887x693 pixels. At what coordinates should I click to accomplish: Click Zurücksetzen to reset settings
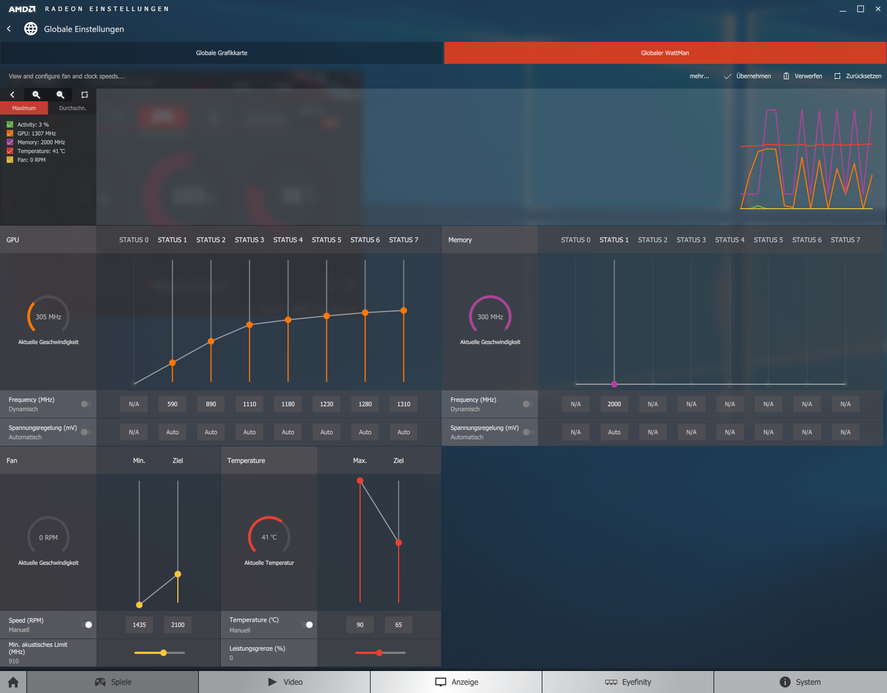(x=858, y=76)
